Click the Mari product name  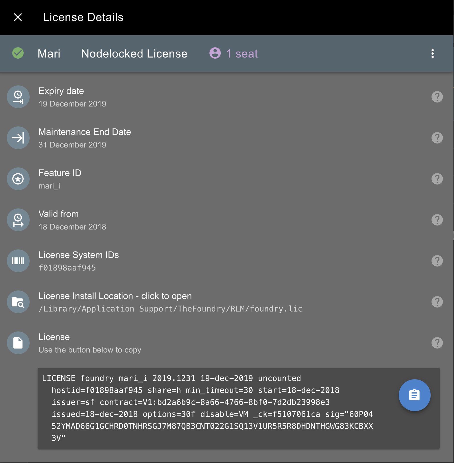click(x=49, y=54)
